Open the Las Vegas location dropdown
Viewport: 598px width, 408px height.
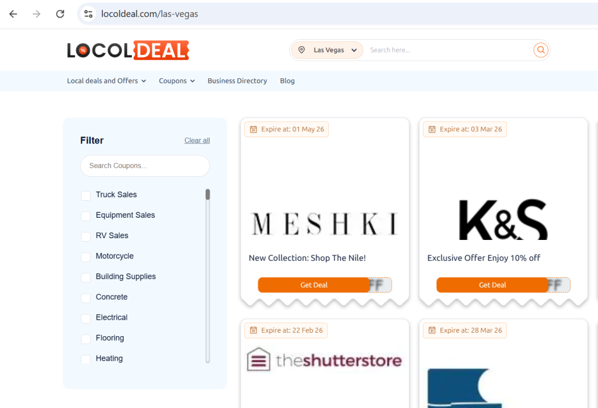327,50
